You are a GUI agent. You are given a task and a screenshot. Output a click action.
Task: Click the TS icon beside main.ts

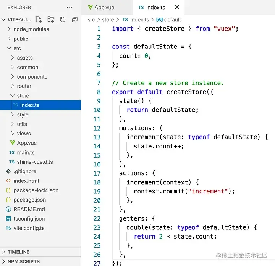pos(12,152)
